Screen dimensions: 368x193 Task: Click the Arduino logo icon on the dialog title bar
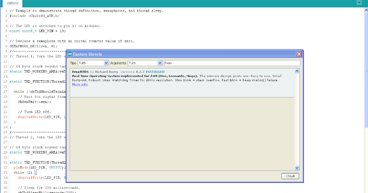pos(69,54)
